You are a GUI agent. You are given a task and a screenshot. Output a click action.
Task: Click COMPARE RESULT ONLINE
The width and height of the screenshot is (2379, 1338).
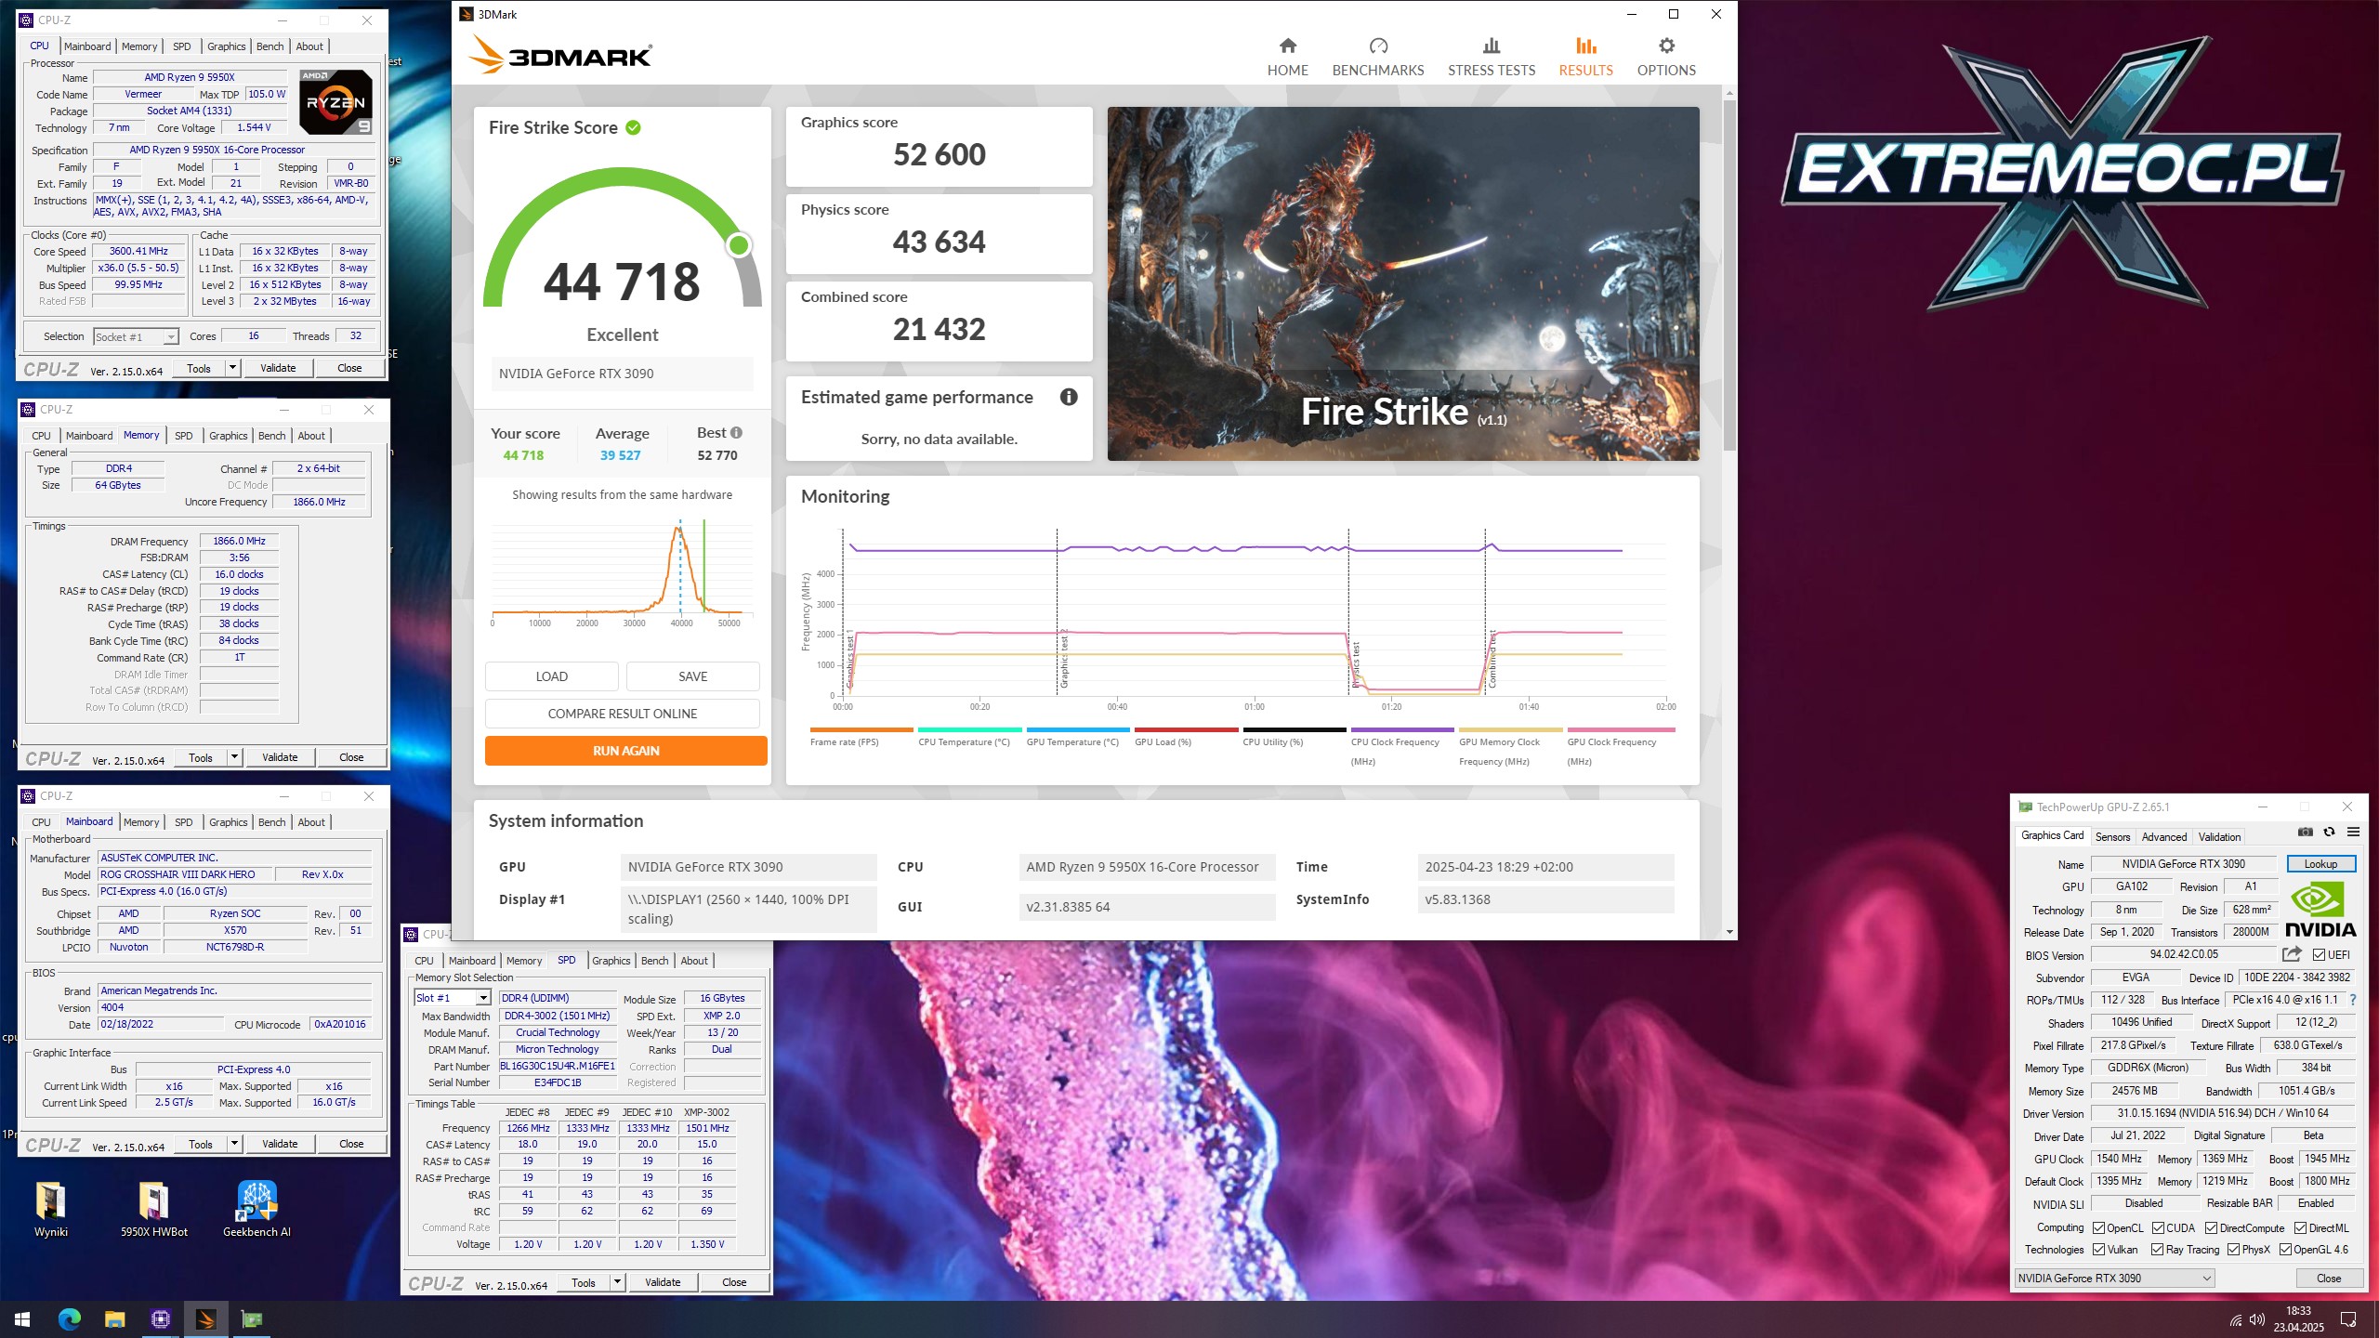click(x=622, y=714)
